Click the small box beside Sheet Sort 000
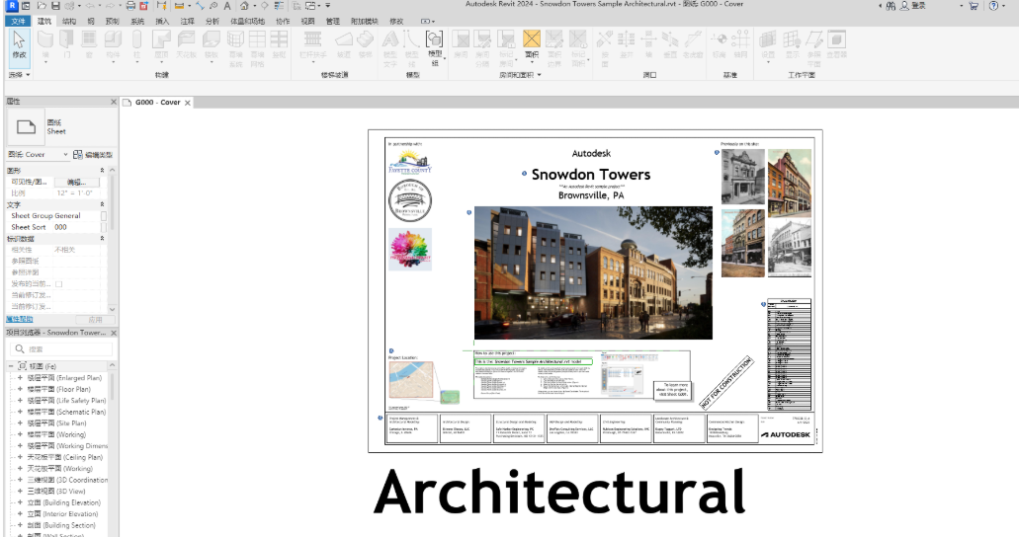The width and height of the screenshot is (1019, 537). (104, 227)
